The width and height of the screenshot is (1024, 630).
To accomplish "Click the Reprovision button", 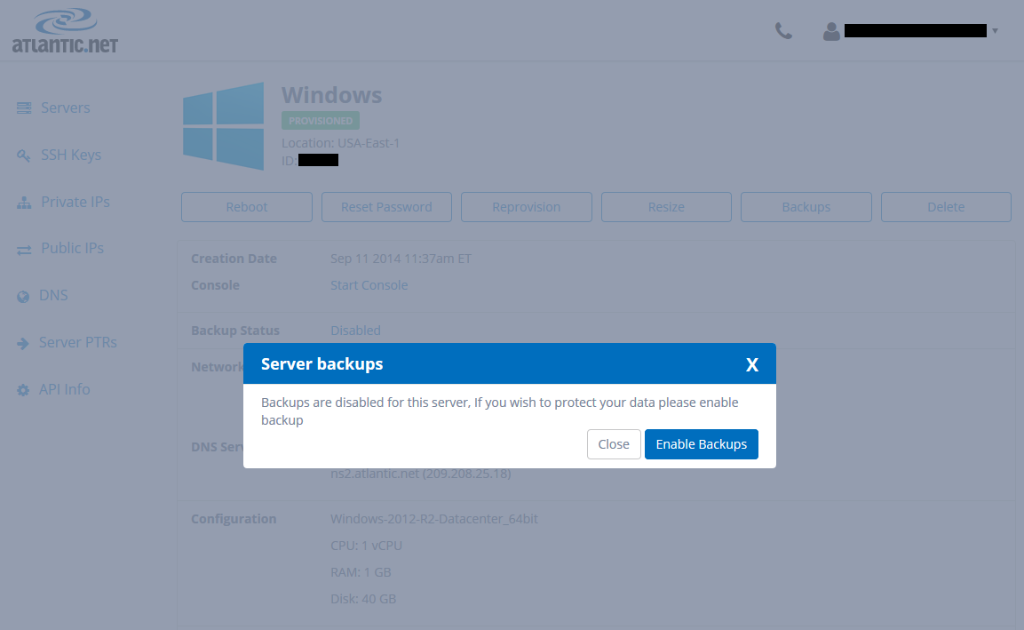I will [x=527, y=207].
